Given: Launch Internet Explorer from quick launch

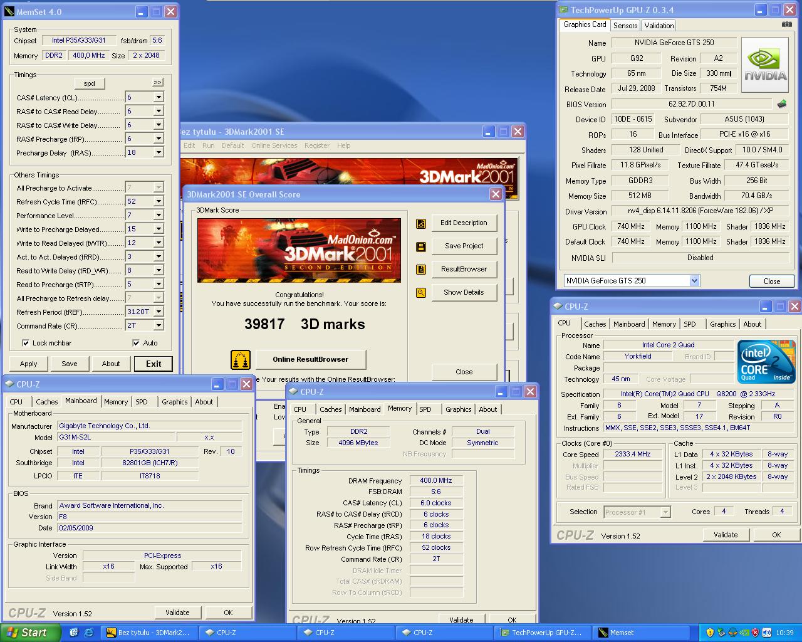Looking at the screenshot, I should [x=89, y=633].
